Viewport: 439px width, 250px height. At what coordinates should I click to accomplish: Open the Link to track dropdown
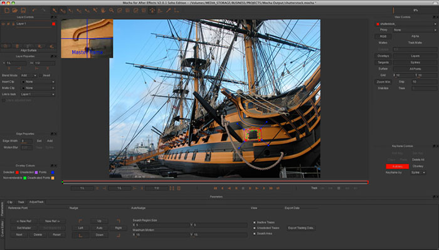pos(38,94)
